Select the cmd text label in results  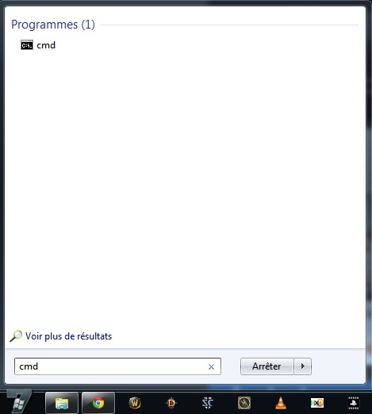[46, 45]
